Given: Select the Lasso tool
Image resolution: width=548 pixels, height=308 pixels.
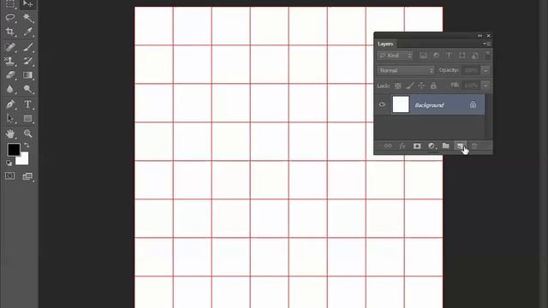Looking at the screenshot, I should pyautogui.click(x=10, y=17).
